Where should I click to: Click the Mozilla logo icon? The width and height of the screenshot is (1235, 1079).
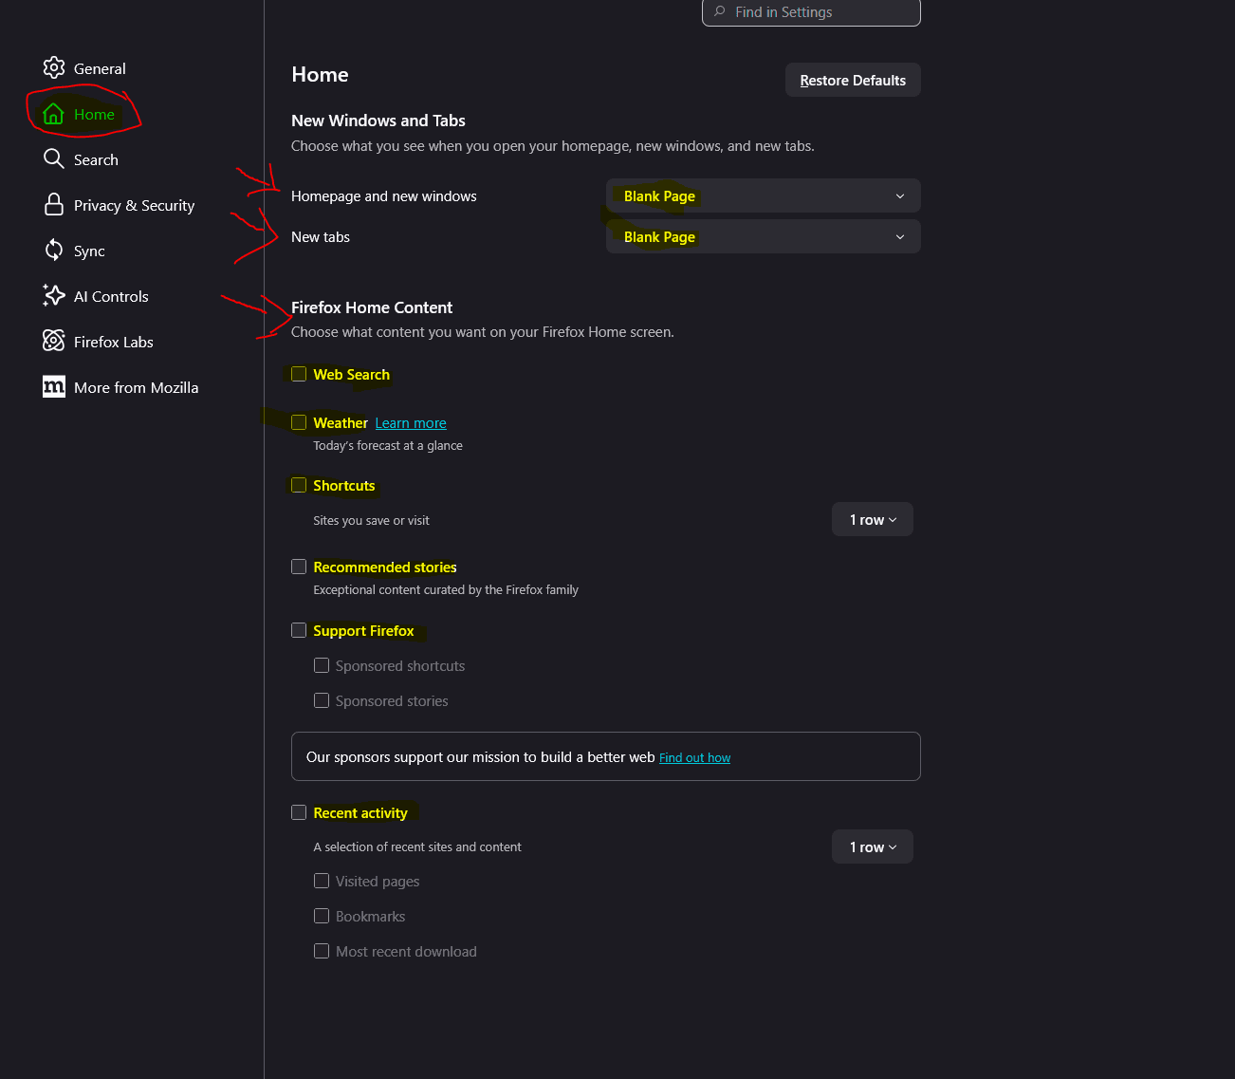[x=54, y=386]
